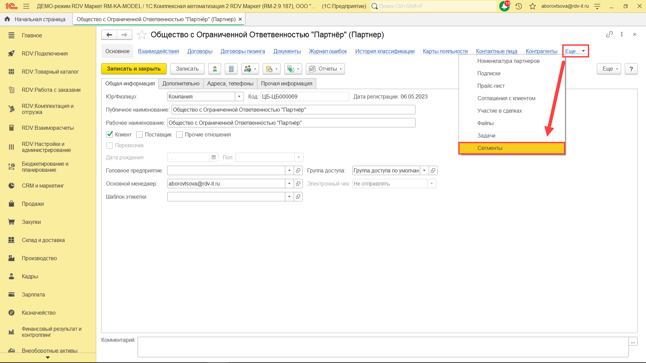Click the Записать и закрыть button
Screen dimensions: 646x363
pos(134,69)
